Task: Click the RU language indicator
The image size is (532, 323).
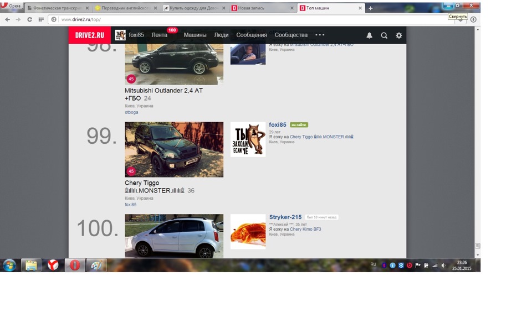Action: 373,264
